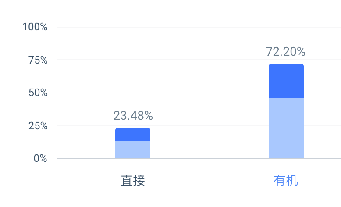341x207 pixels.
Task: Click the 75% y-axis label
Action: coord(38,60)
